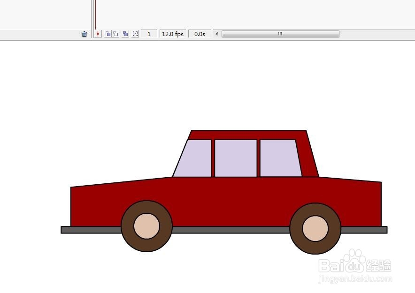The height and width of the screenshot is (293, 415).
Task: Click the red playhead marker in timeline
Action: [x=95, y=15]
